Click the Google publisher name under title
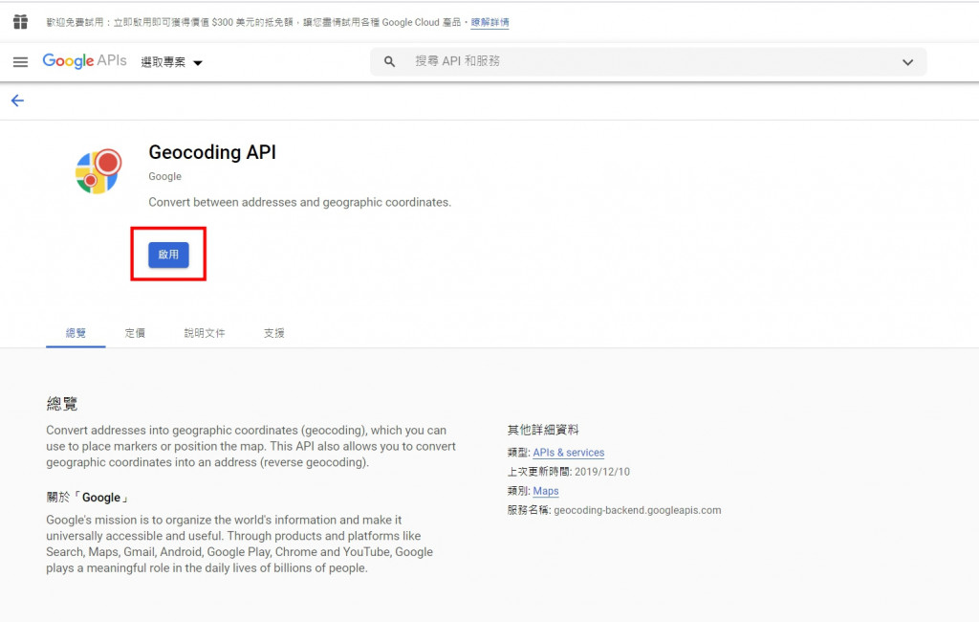This screenshot has height=622, width=979. click(164, 177)
